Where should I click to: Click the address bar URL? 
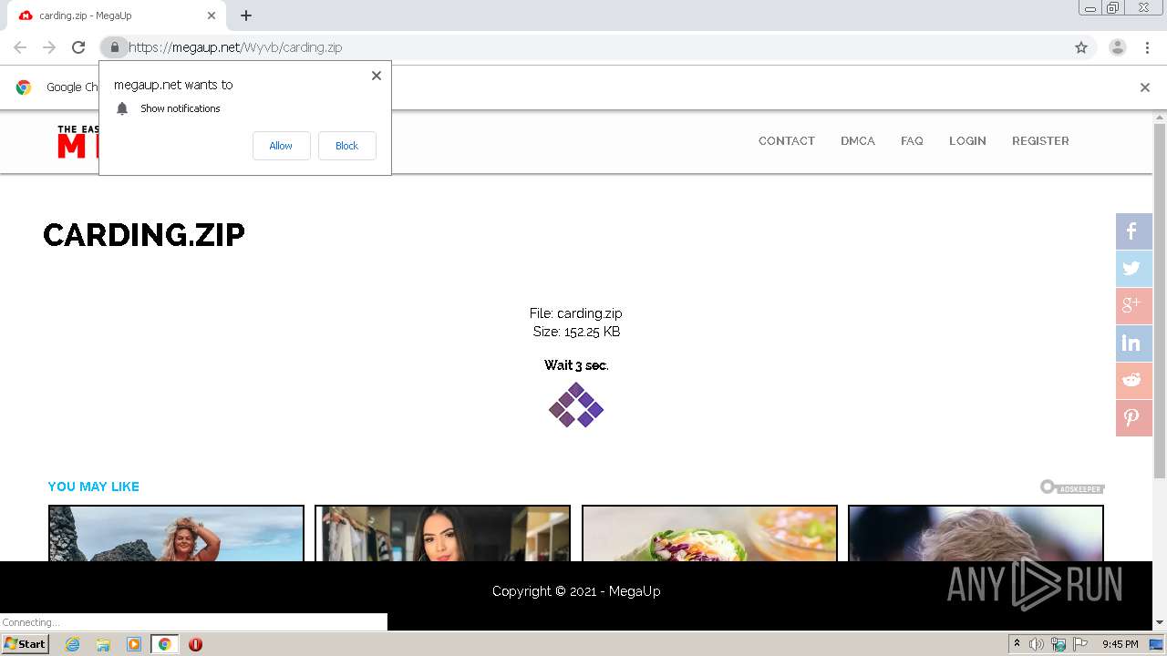235,47
